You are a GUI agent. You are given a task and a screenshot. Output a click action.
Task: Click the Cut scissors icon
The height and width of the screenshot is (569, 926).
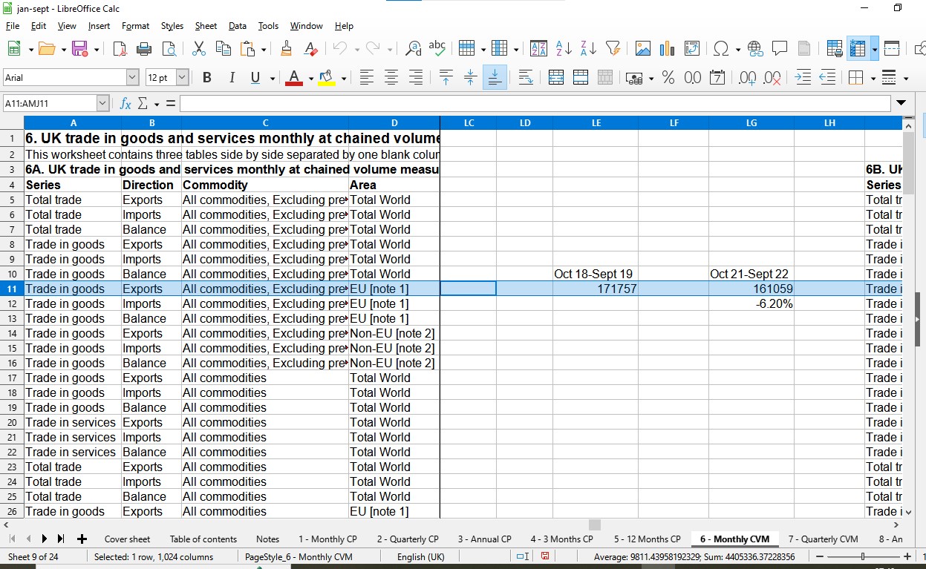[x=198, y=49]
